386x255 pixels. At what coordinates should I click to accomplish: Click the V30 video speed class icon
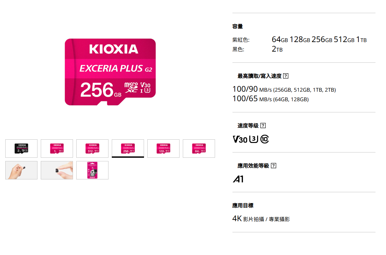click(240, 140)
